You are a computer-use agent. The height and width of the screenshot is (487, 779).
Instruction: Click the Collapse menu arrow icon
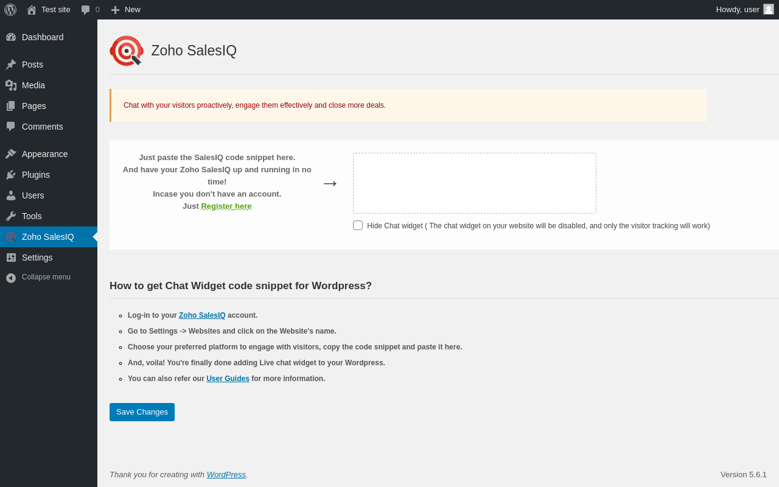(11, 278)
